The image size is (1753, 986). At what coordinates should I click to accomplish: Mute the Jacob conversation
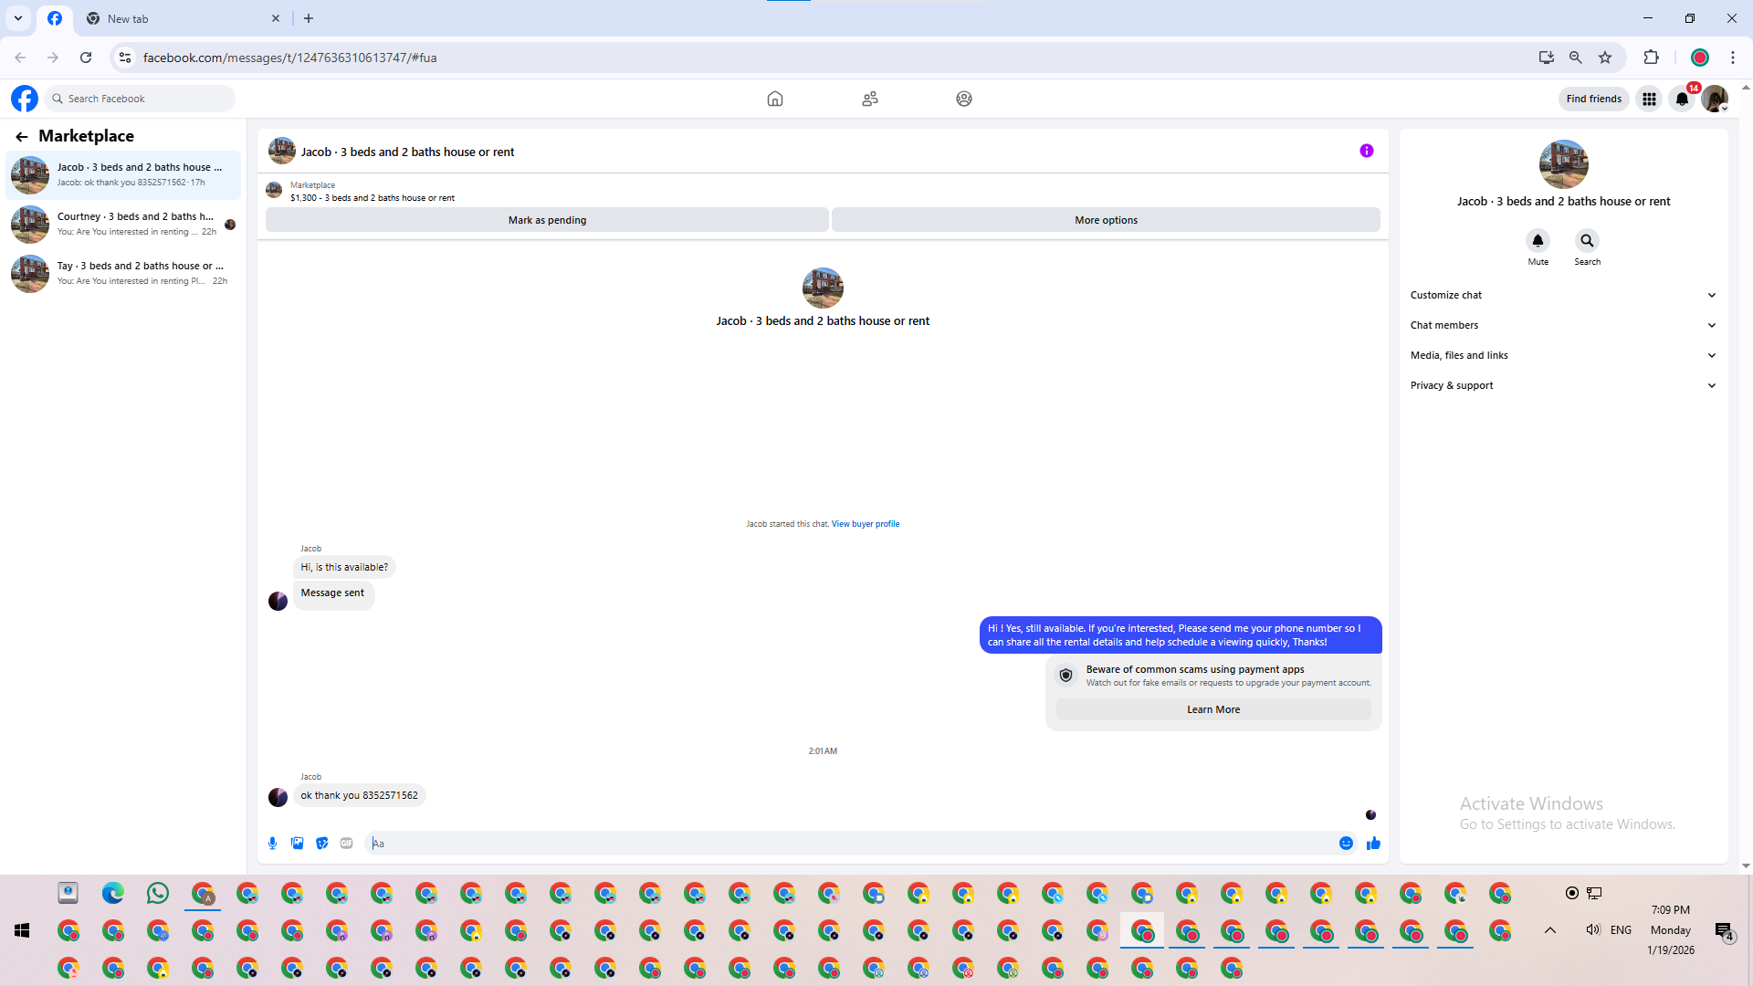coord(1538,241)
